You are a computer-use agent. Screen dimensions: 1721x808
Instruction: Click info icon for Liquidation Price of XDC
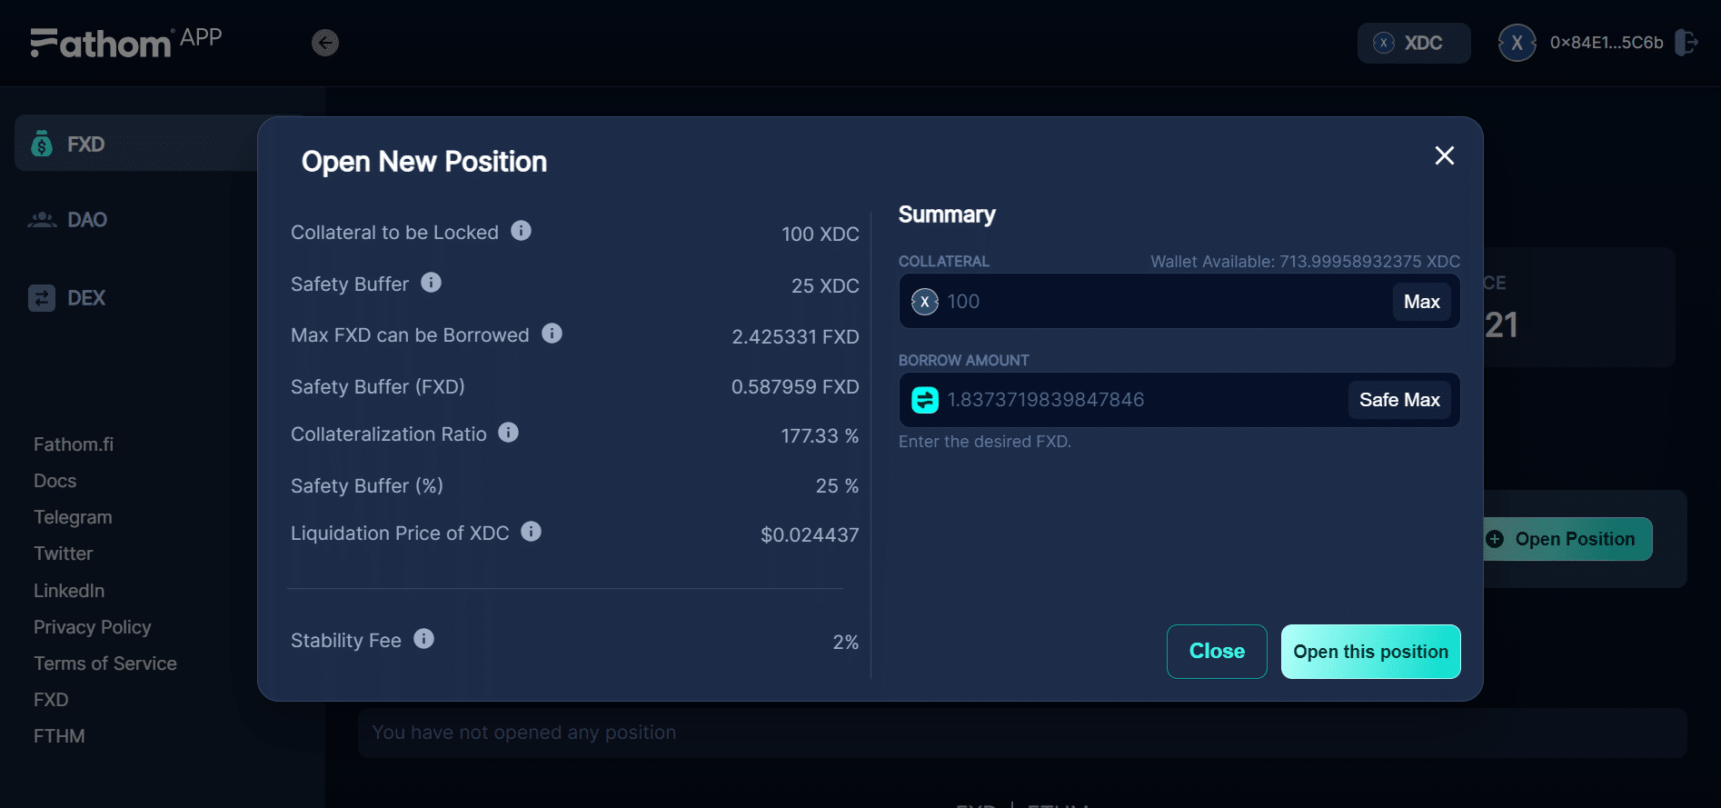click(531, 532)
